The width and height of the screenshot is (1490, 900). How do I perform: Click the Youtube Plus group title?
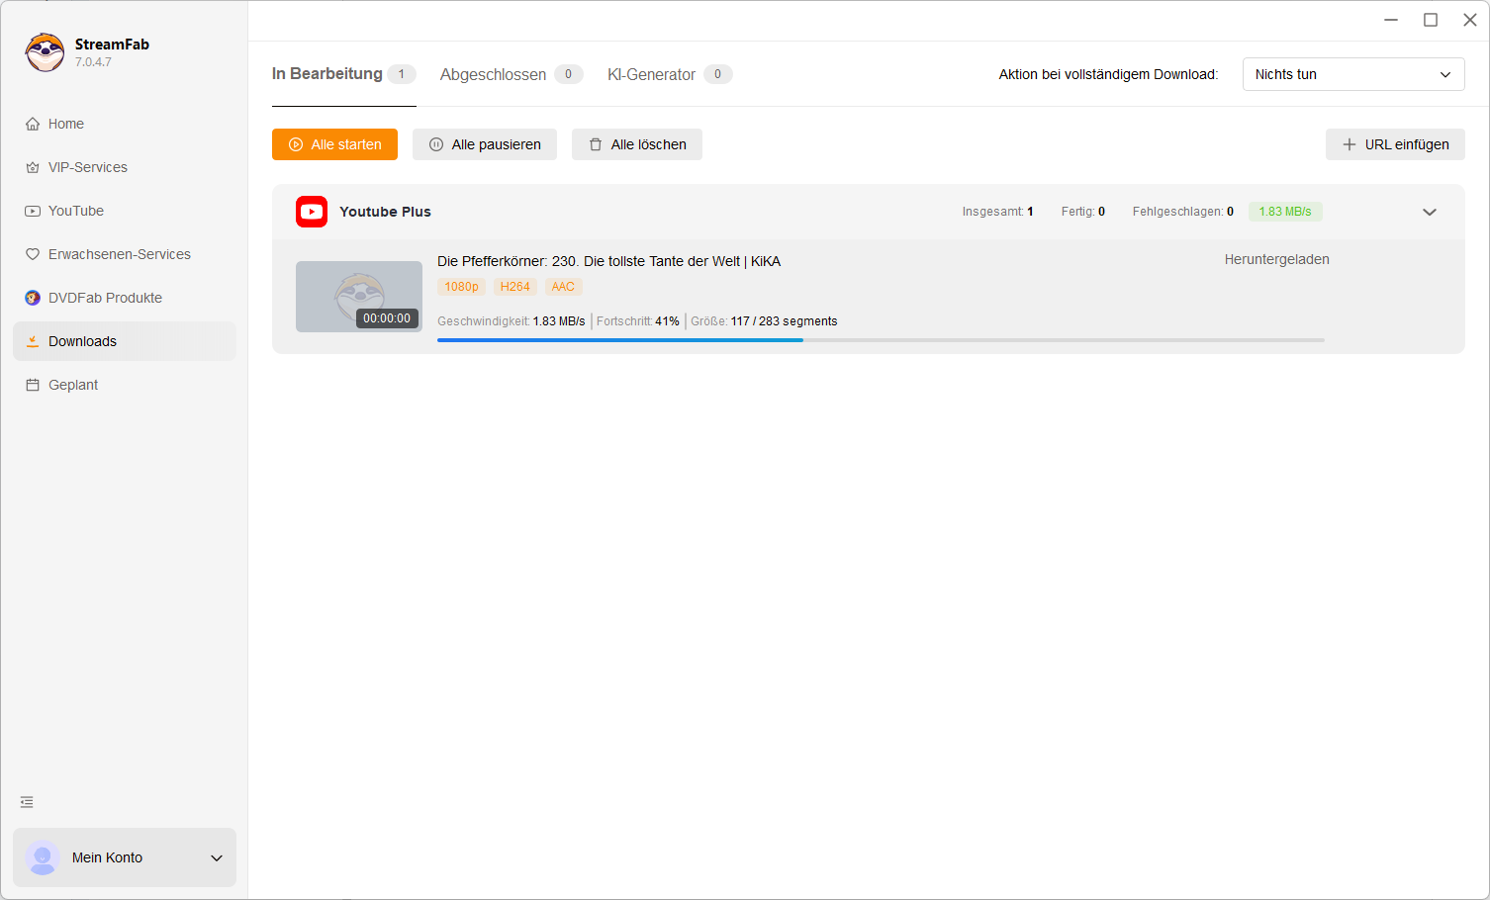(385, 212)
